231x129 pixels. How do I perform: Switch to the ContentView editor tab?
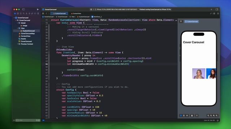[76, 14]
